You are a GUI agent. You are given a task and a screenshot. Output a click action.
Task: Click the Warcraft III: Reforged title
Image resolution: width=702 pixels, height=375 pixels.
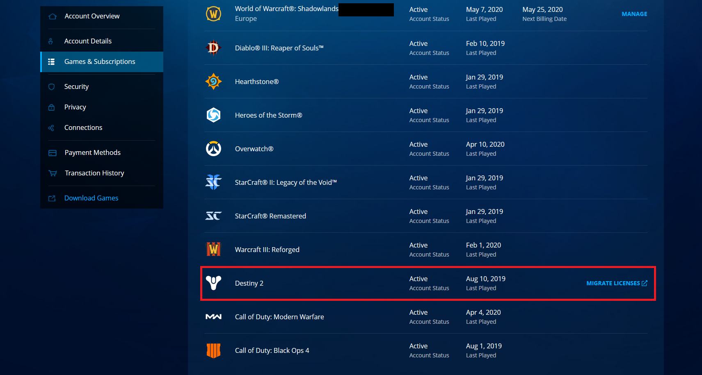pyautogui.click(x=267, y=250)
